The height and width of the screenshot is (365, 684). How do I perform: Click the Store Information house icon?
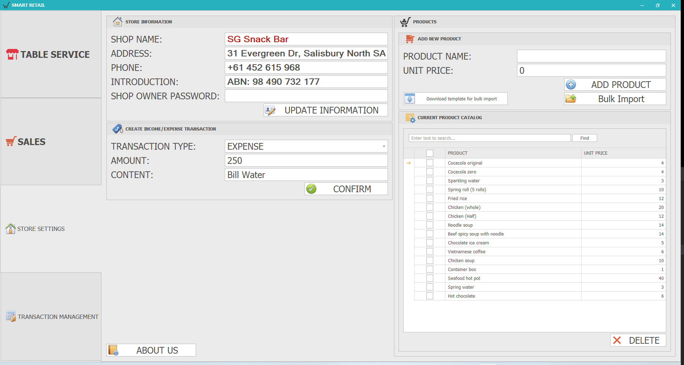(117, 22)
